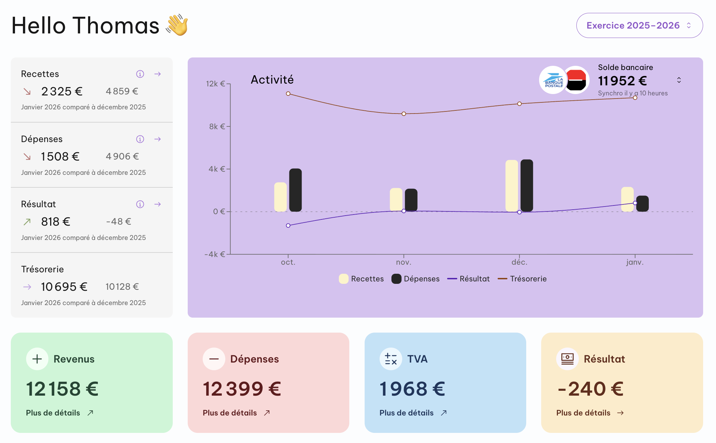The width and height of the screenshot is (716, 443).
Task: Open the Exercice 2025-2026 dropdown
Action: tap(639, 25)
